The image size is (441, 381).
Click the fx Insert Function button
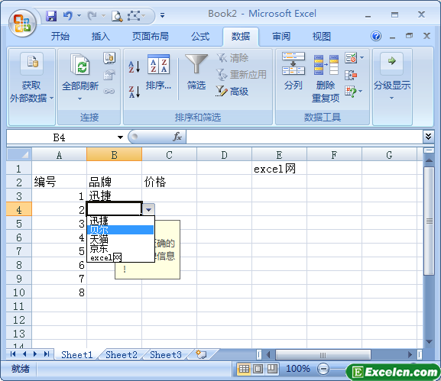[177, 137]
